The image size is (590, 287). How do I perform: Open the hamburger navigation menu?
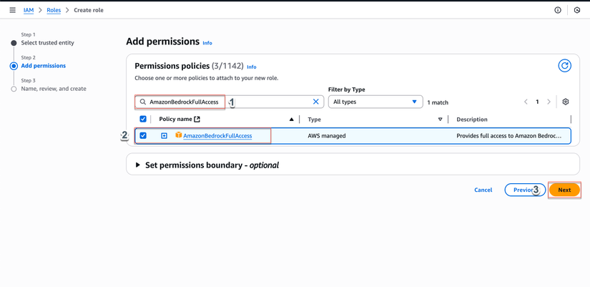pos(12,10)
